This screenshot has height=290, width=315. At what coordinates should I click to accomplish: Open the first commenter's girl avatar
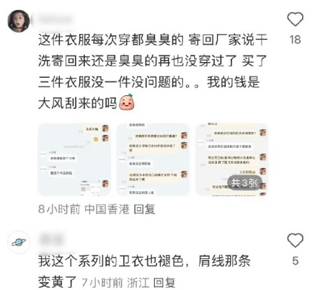tap(18, 21)
